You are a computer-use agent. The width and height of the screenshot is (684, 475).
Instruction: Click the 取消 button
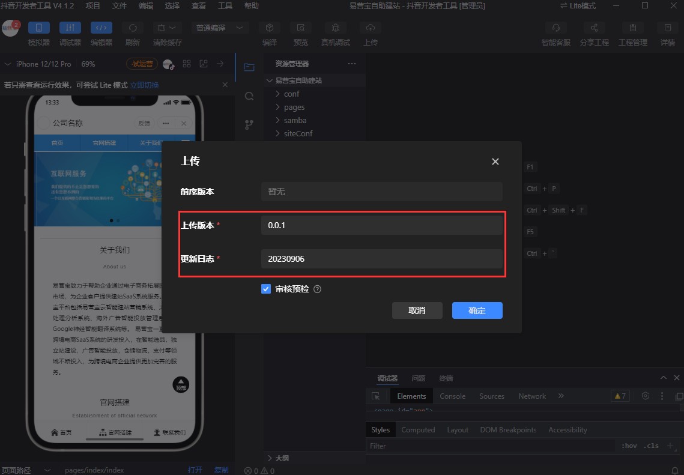coord(417,310)
